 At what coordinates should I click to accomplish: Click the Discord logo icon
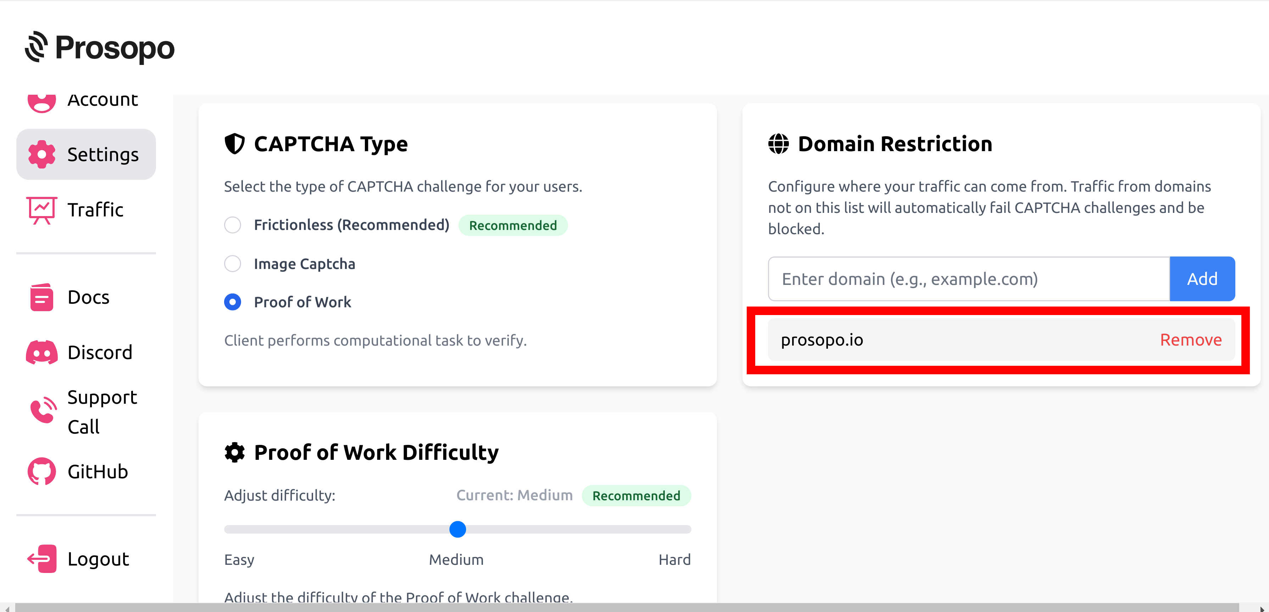pos(42,353)
